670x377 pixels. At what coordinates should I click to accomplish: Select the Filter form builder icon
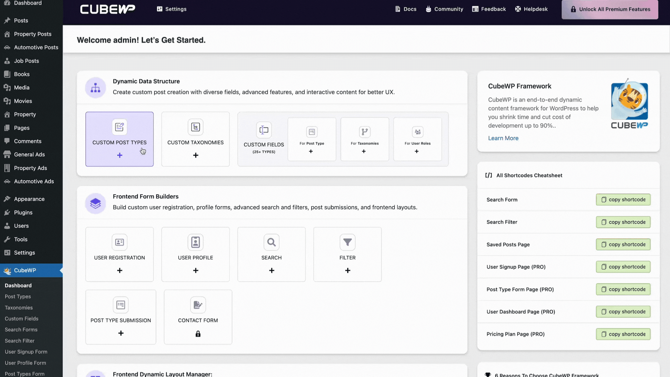tap(348, 242)
